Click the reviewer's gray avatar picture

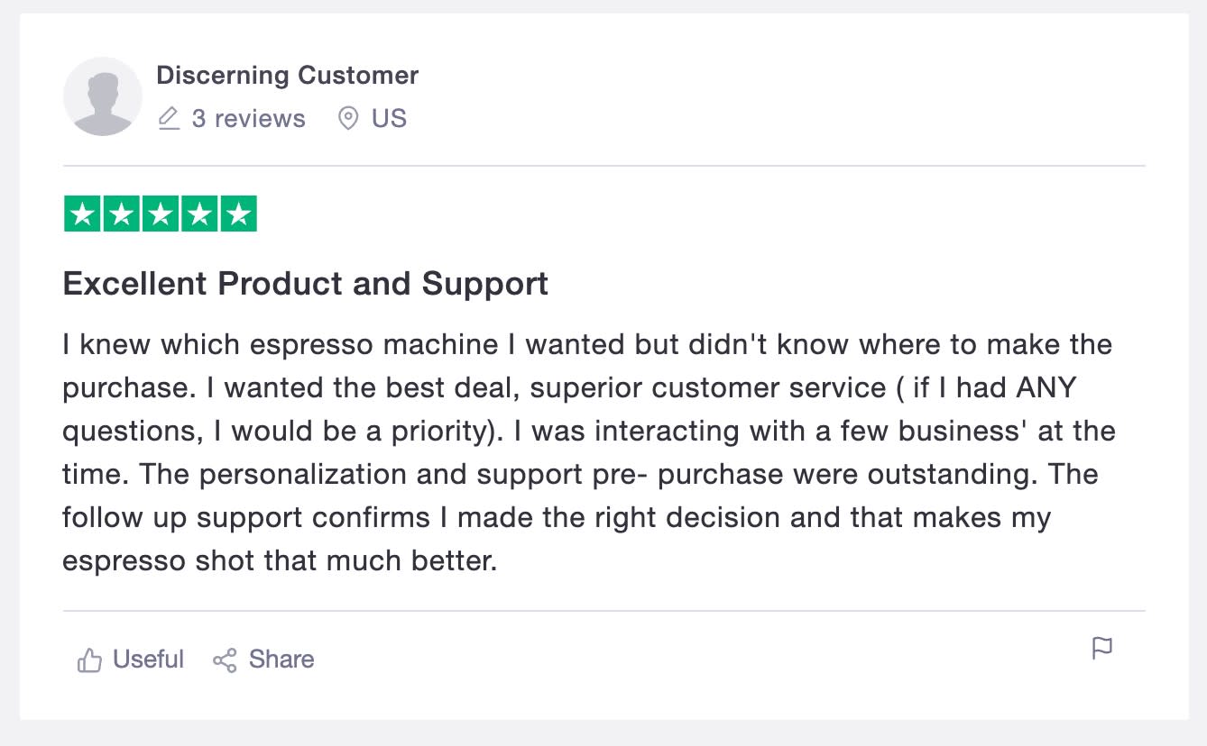point(102,96)
